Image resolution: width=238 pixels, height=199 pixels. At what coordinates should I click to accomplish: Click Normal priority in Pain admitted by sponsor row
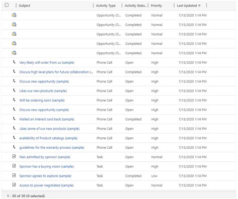click(x=157, y=157)
